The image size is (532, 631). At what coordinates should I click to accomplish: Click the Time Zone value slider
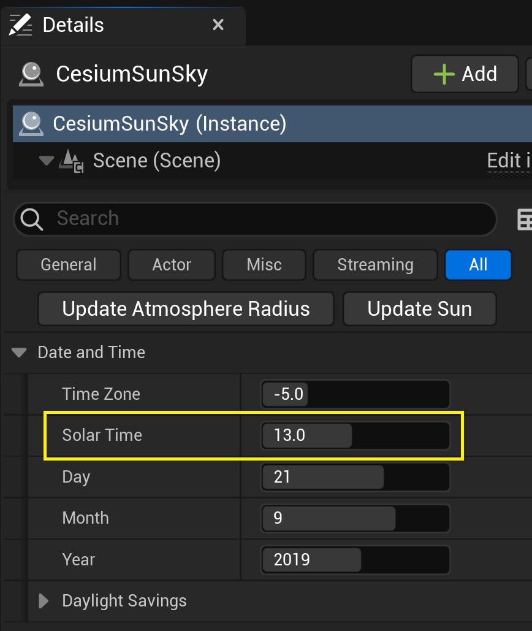355,394
